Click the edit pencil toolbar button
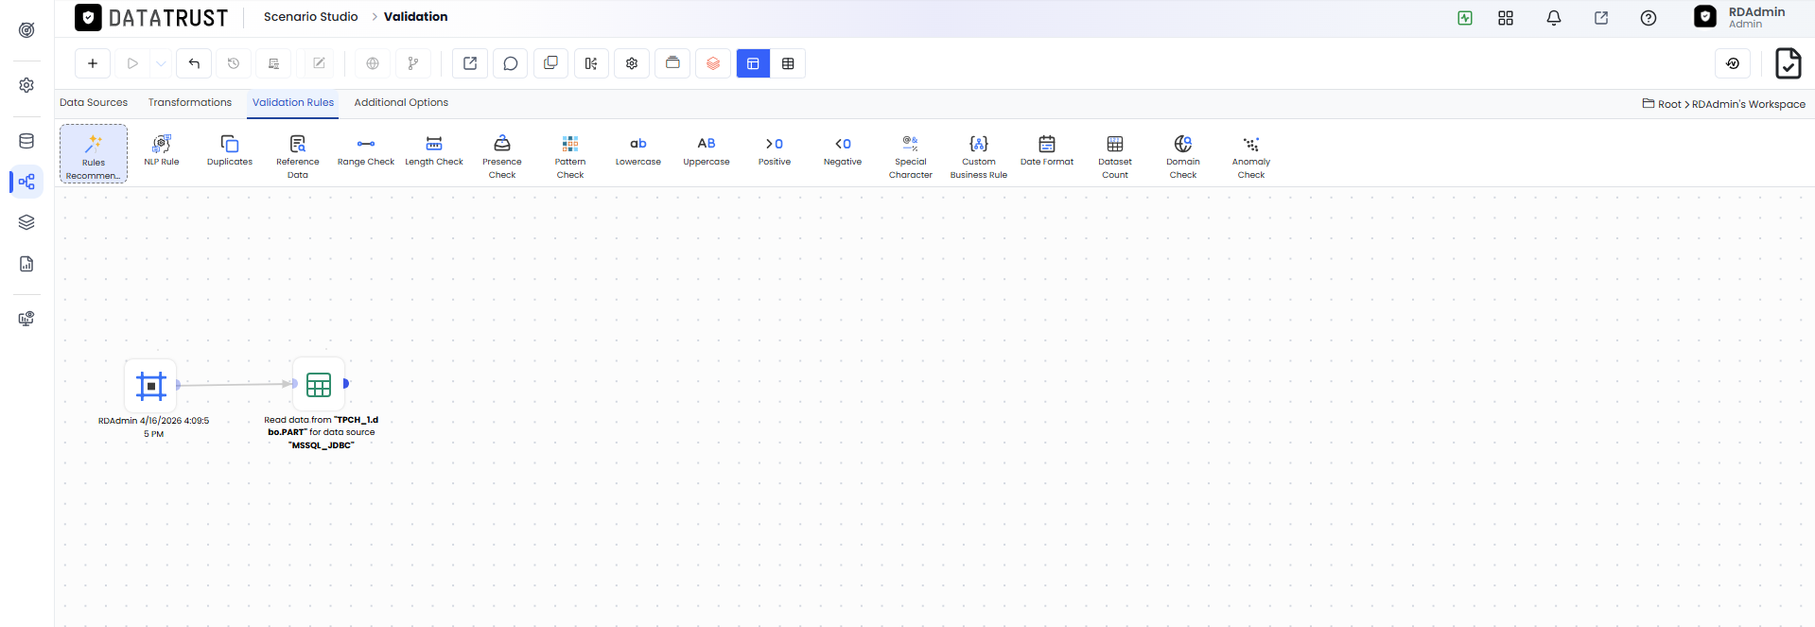This screenshot has width=1815, height=627. pyautogui.click(x=319, y=63)
